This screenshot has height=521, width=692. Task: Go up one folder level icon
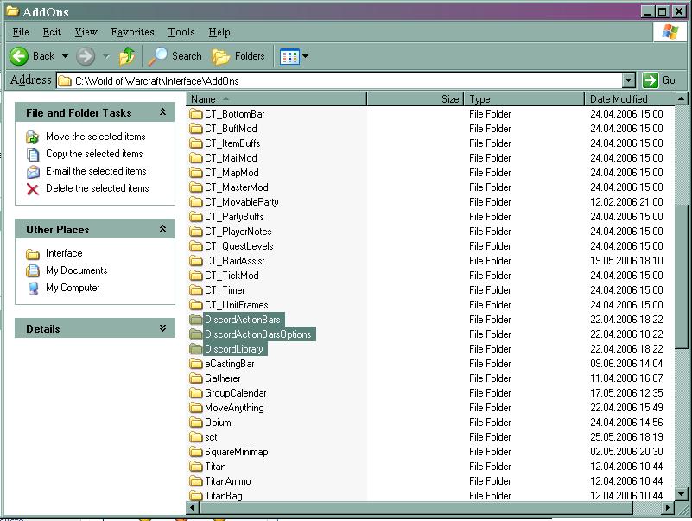pyautogui.click(x=127, y=56)
